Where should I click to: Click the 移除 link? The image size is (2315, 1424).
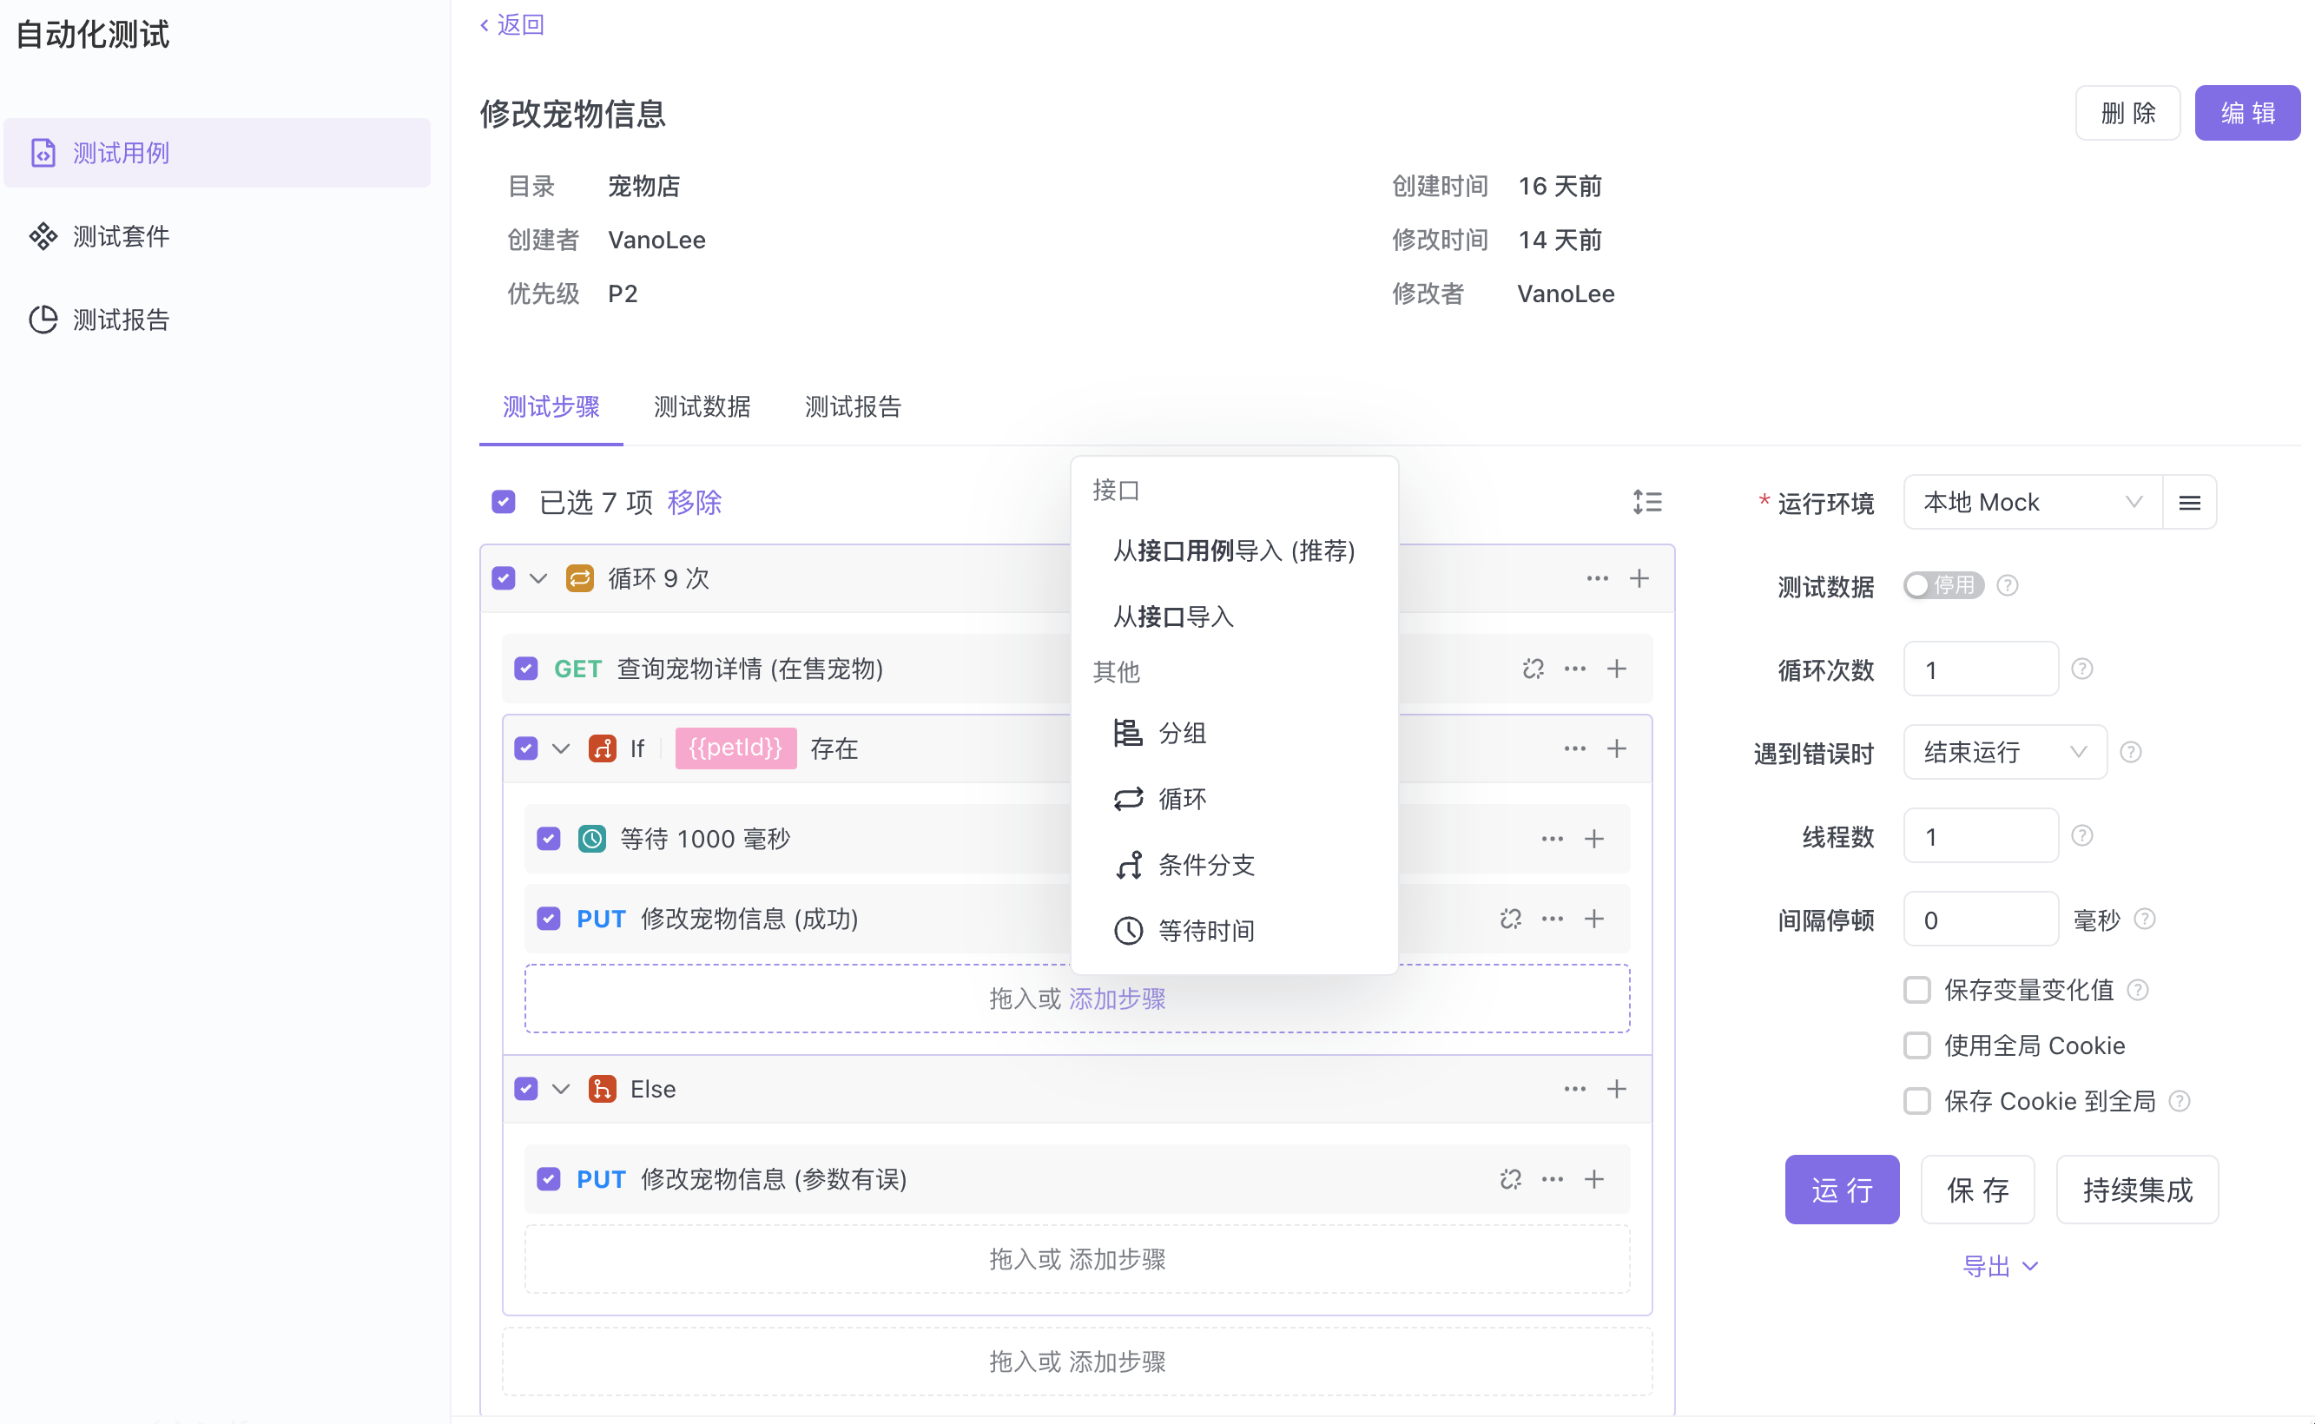point(694,502)
